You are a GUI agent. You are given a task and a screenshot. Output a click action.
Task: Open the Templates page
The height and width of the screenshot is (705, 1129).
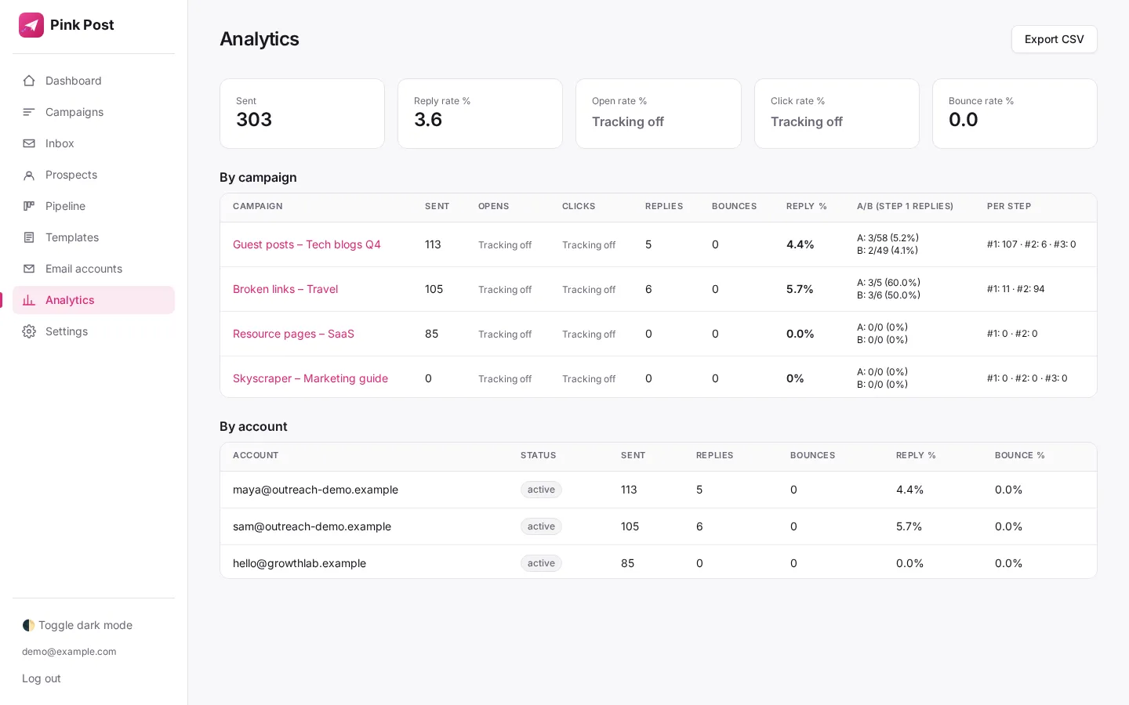[x=93, y=237]
